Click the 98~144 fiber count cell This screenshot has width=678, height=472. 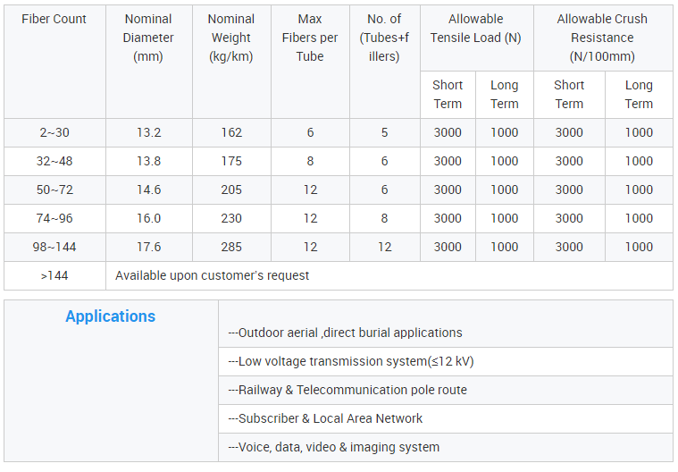(54, 247)
